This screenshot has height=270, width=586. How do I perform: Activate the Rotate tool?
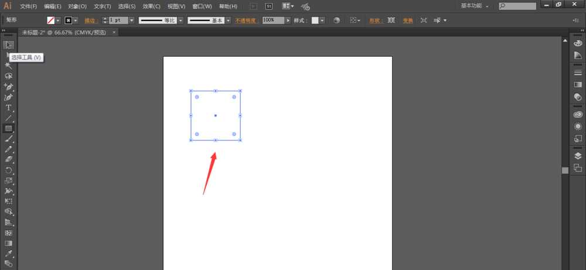[9, 170]
